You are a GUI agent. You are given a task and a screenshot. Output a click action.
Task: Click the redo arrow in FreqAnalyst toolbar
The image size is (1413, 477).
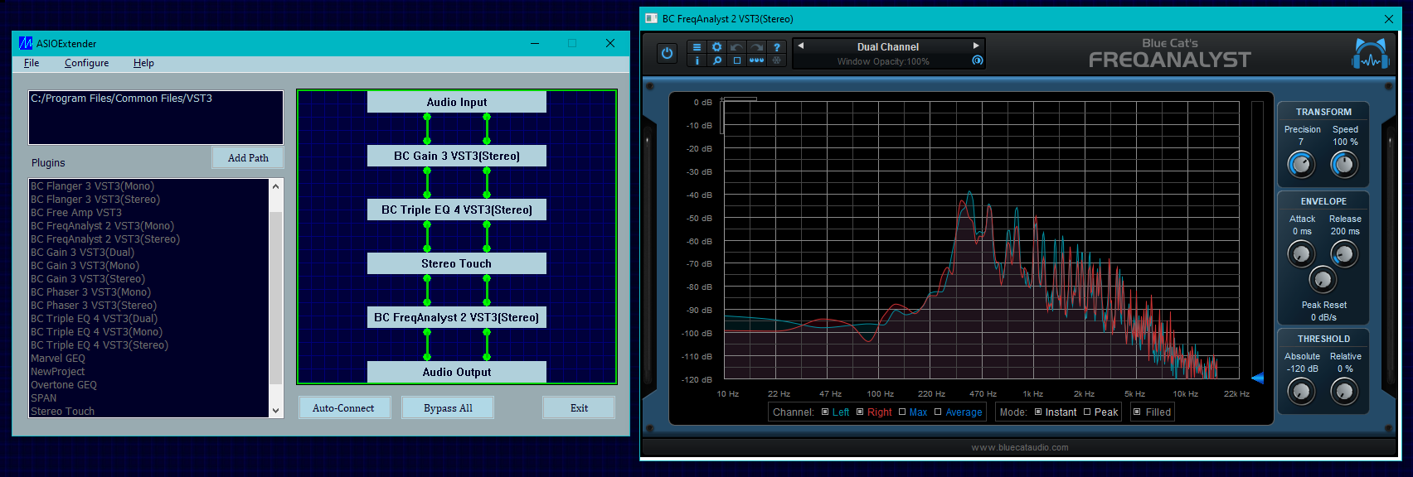pyautogui.click(x=756, y=47)
